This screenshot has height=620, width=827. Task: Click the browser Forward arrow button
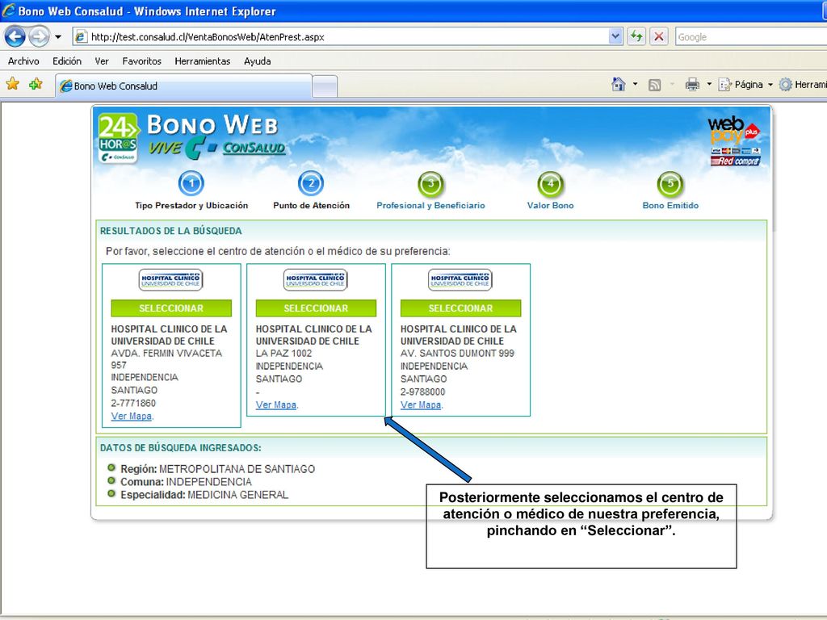[39, 36]
